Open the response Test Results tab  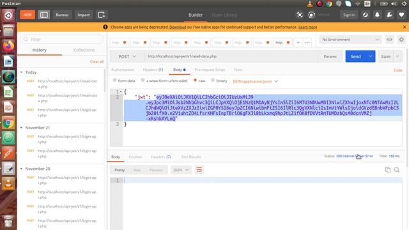pyautogui.click(x=191, y=157)
